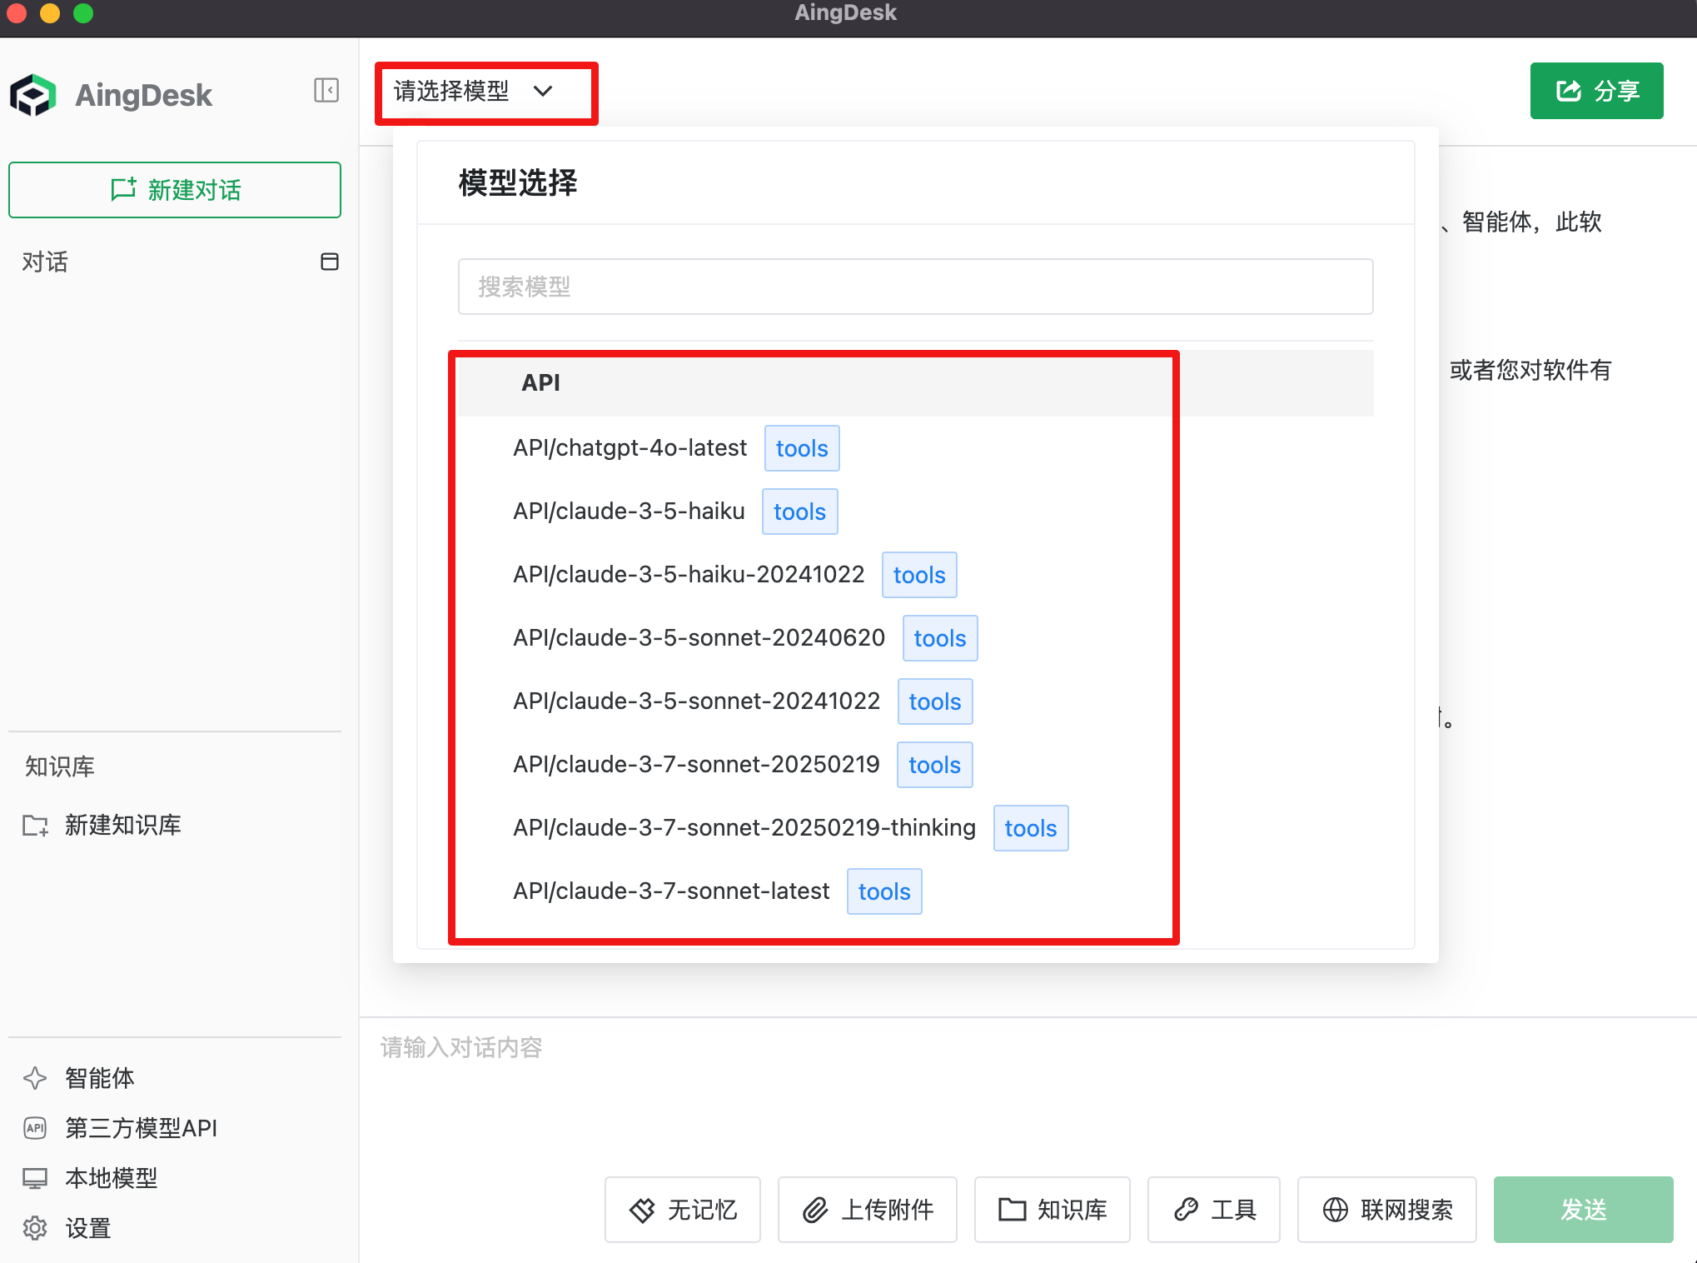Click the globe icon for 联网搜索

coord(1335,1210)
